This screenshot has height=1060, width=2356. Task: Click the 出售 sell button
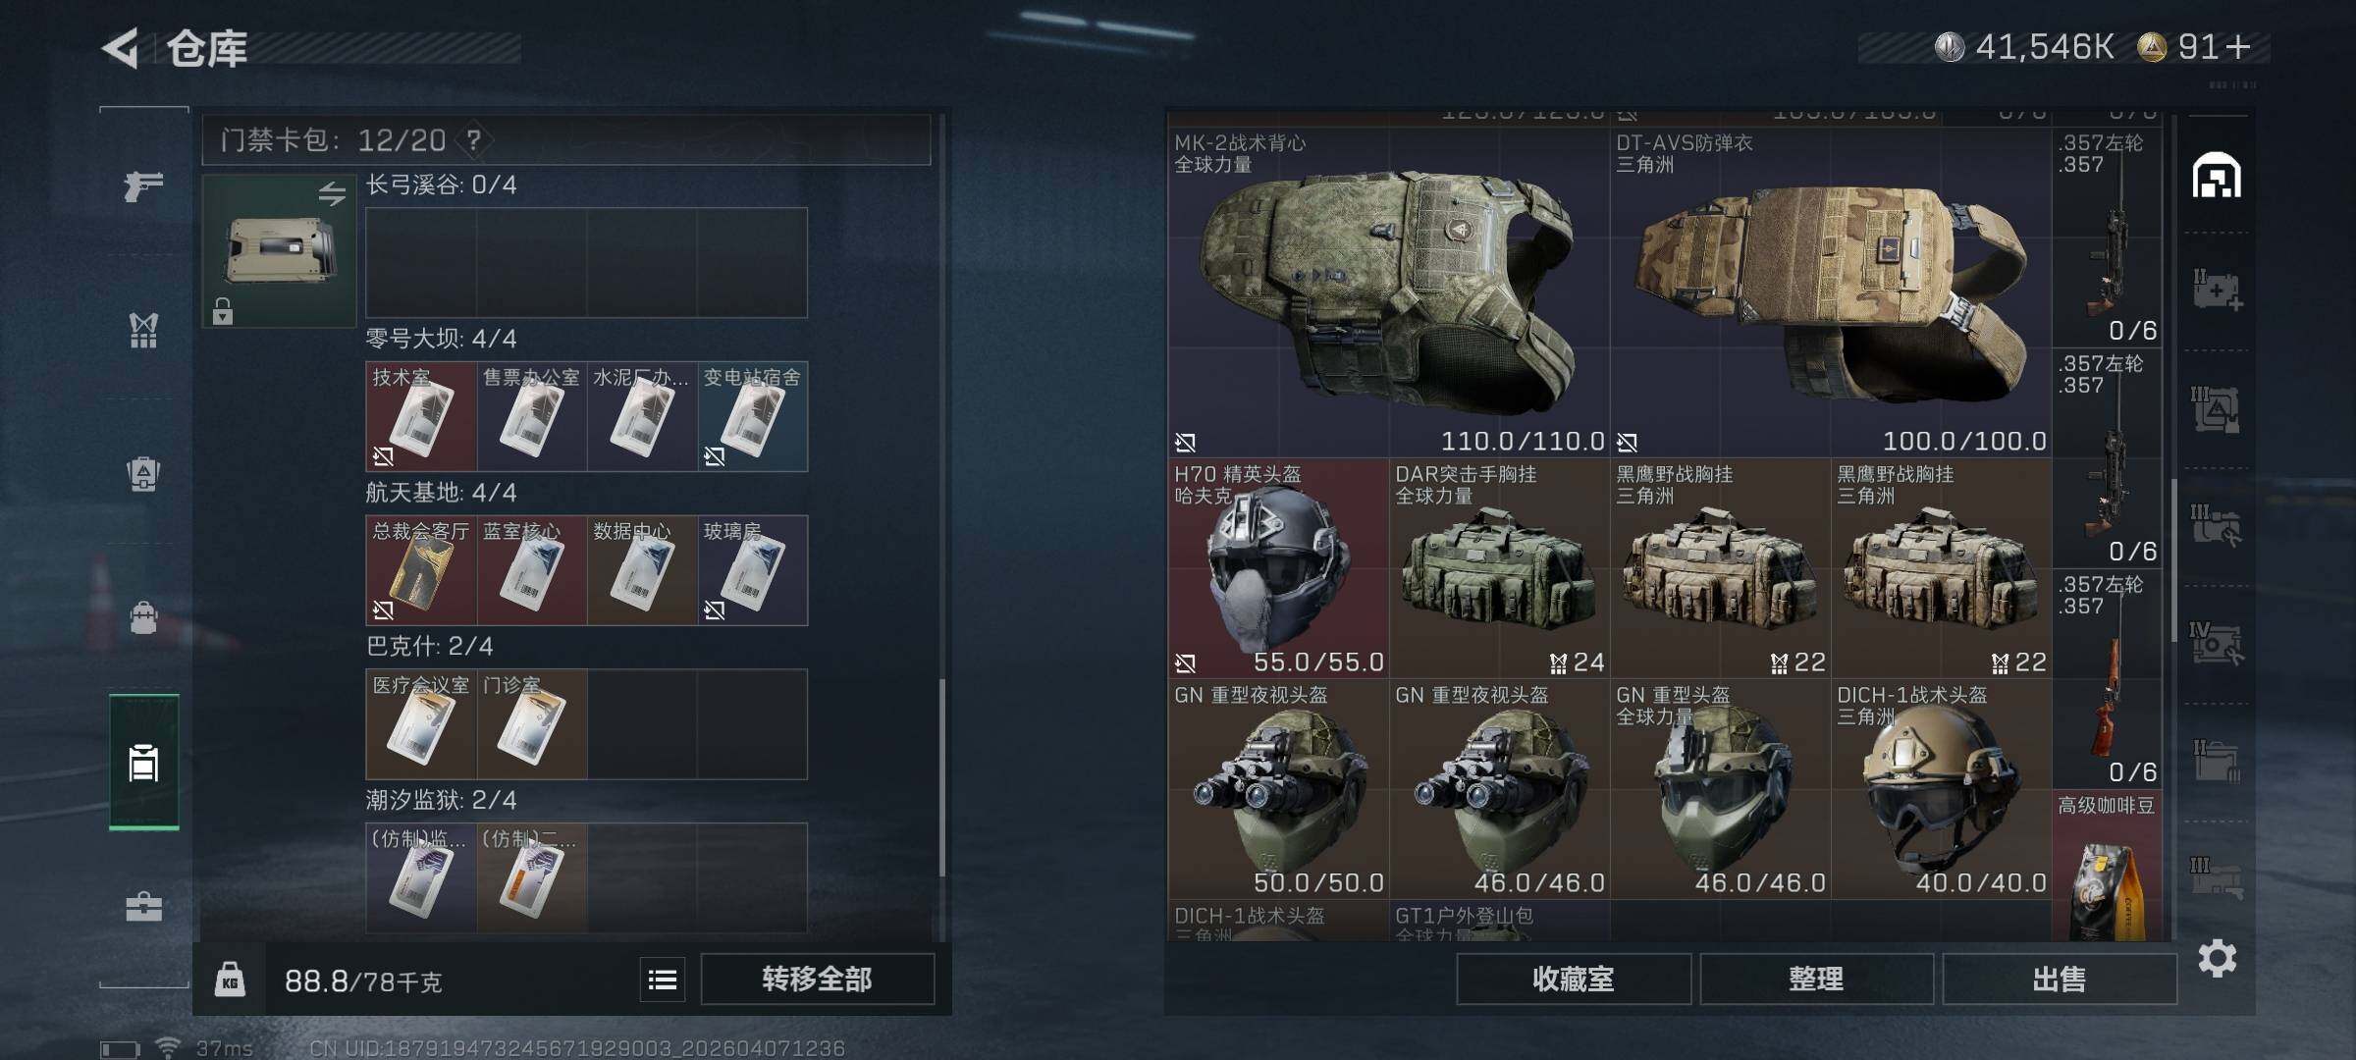coord(2060,980)
